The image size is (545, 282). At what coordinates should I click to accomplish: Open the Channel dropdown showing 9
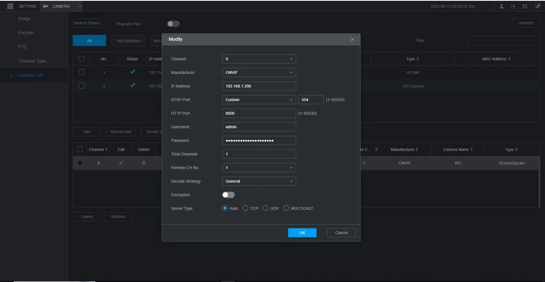point(259,59)
